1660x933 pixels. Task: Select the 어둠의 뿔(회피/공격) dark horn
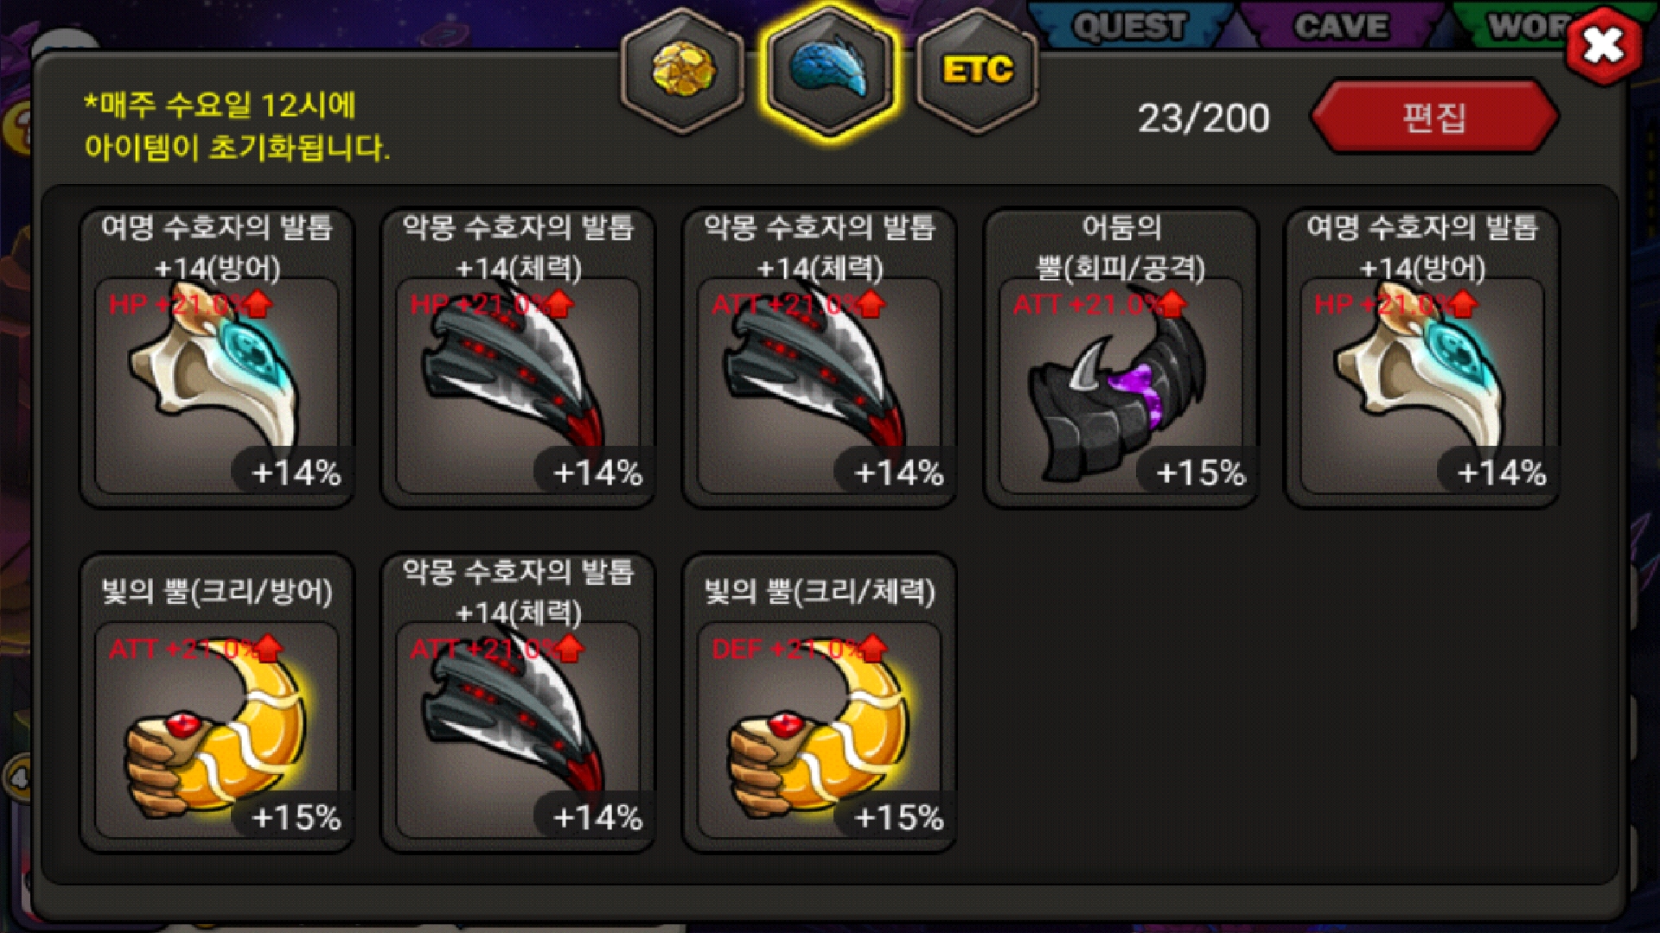coord(1121,358)
